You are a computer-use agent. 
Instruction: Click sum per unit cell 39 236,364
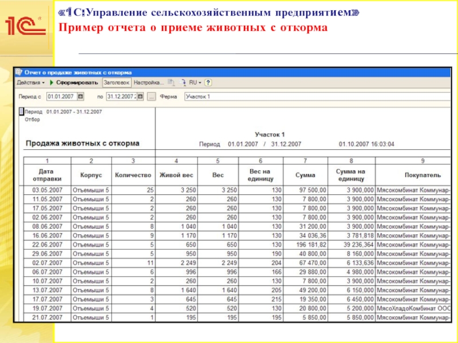352,245
